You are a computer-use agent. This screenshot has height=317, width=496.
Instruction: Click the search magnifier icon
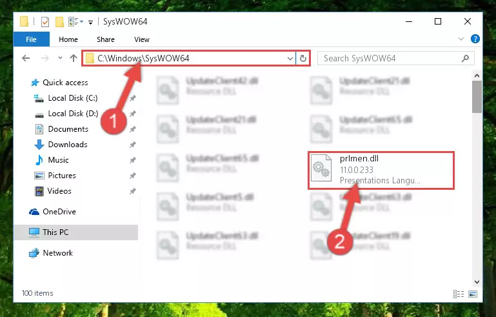(465, 58)
